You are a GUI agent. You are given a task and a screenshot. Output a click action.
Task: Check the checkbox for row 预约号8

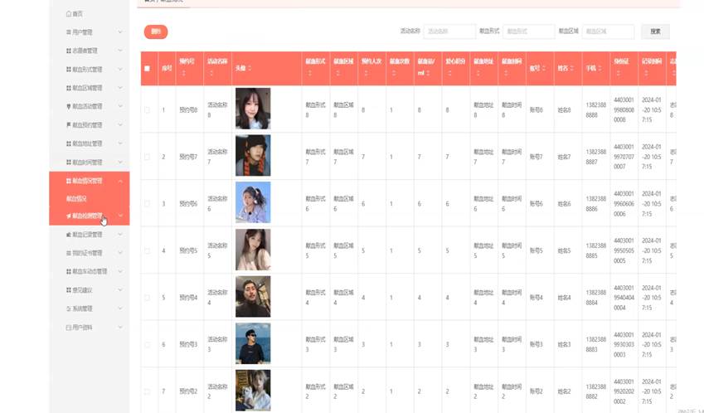(148, 110)
